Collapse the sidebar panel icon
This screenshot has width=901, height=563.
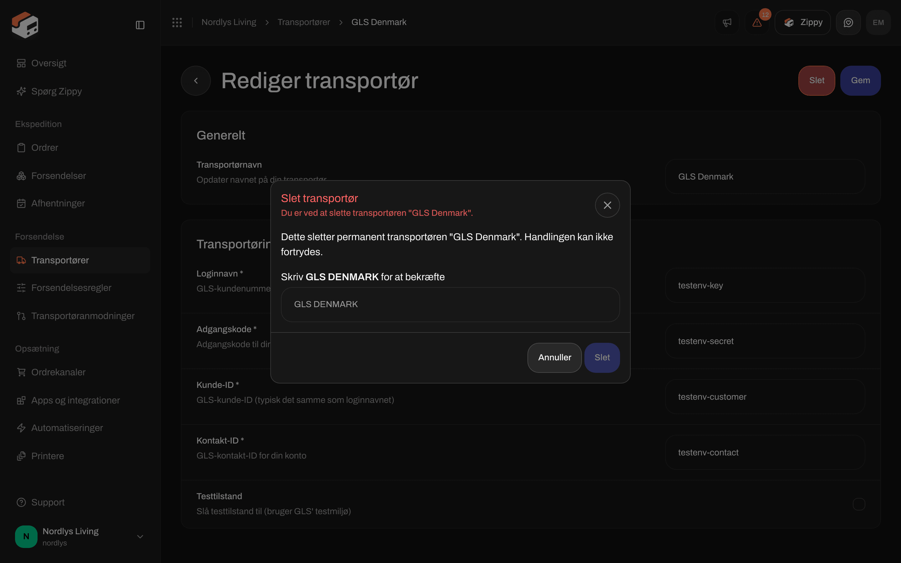coord(140,25)
